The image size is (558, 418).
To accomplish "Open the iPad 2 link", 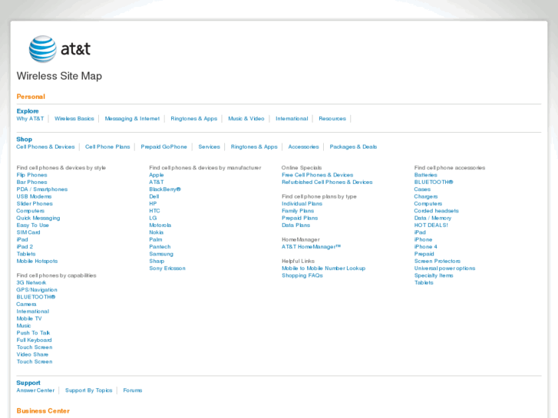I will (x=25, y=246).
